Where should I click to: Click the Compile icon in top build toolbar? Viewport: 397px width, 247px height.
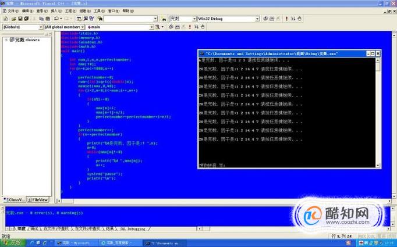click(x=265, y=19)
